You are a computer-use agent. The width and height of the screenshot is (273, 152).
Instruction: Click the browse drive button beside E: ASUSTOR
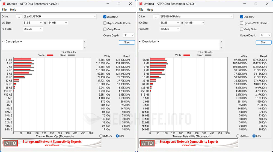pos(19,17)
